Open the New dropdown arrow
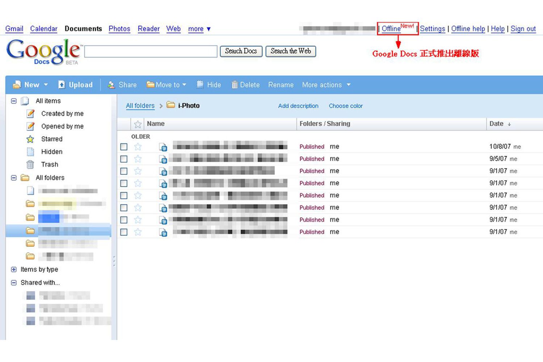 tap(46, 85)
